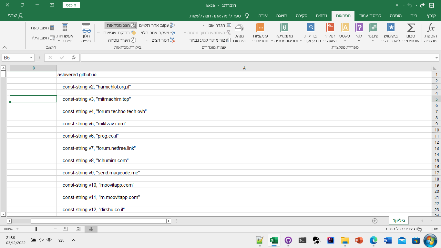441x248 pixels.
Task: Open the Watch Window (חלון צפייה)
Action: [x=86, y=33]
